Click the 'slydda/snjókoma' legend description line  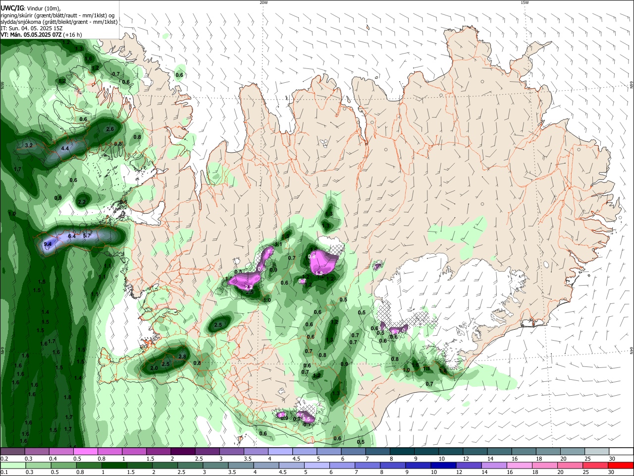click(59, 22)
